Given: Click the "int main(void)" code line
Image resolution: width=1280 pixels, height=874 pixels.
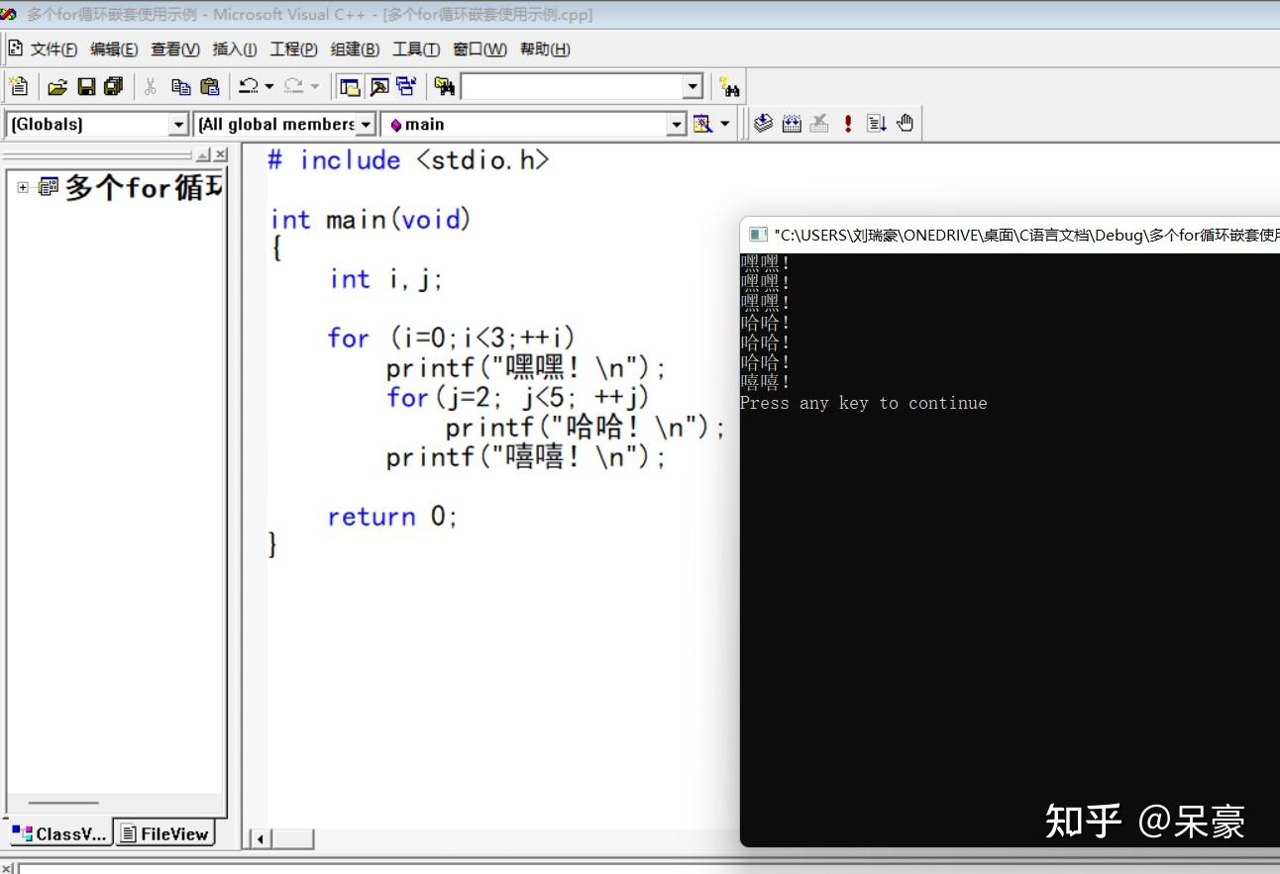Looking at the screenshot, I should coord(371,220).
